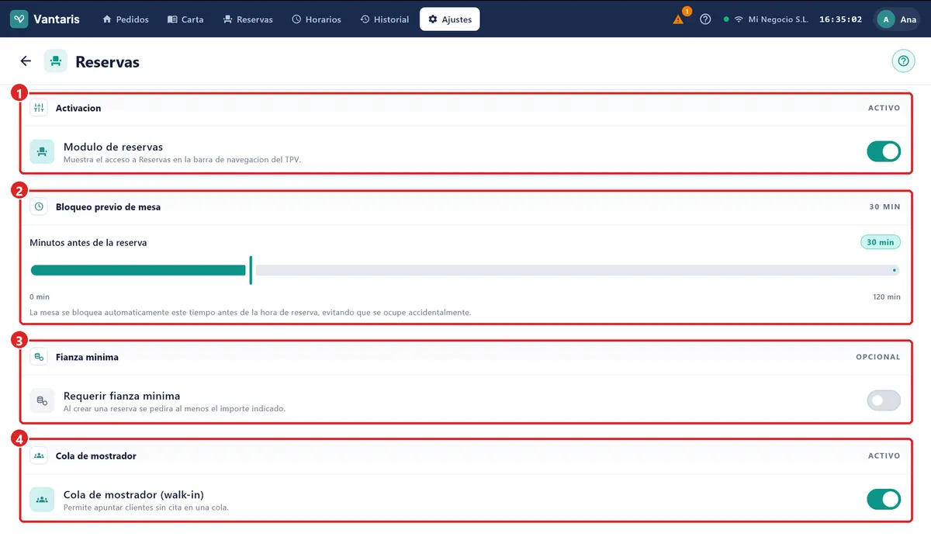Image resolution: width=931 pixels, height=537 pixels.
Task: Click the "Permite apuntar clientes sin cita" description
Action: pos(146,508)
